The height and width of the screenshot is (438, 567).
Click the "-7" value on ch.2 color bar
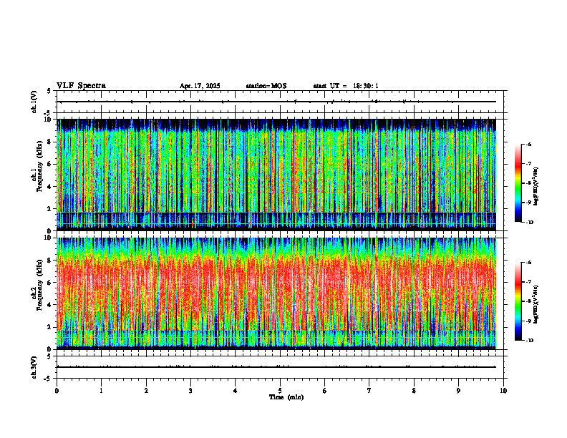coord(528,282)
